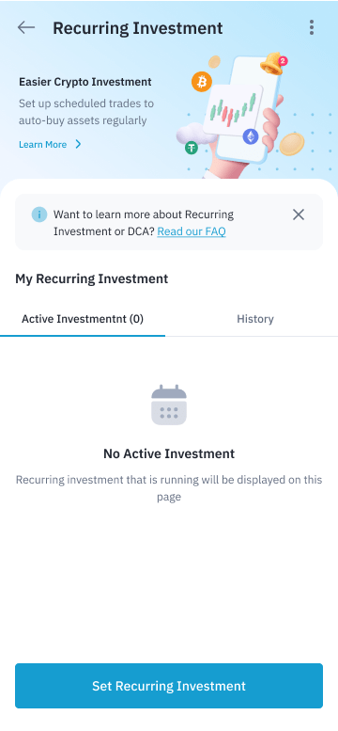
Task: Click the No Active Investment message
Action: [x=169, y=453]
